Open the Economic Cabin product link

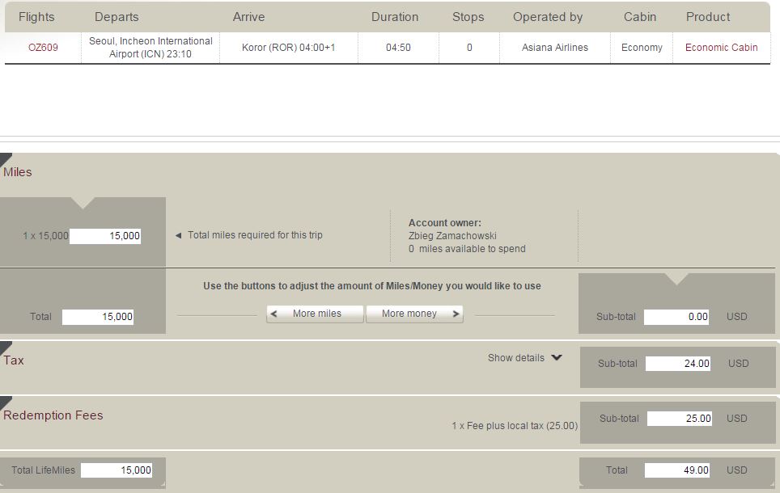point(721,47)
